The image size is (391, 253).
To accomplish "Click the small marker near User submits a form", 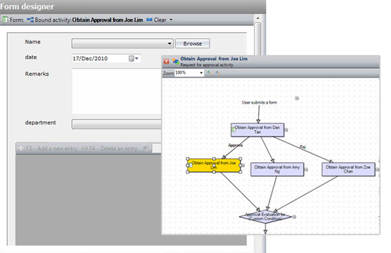I will pos(297,98).
